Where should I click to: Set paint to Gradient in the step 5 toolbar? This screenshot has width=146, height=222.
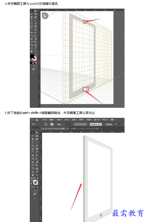[x=35, y=187]
